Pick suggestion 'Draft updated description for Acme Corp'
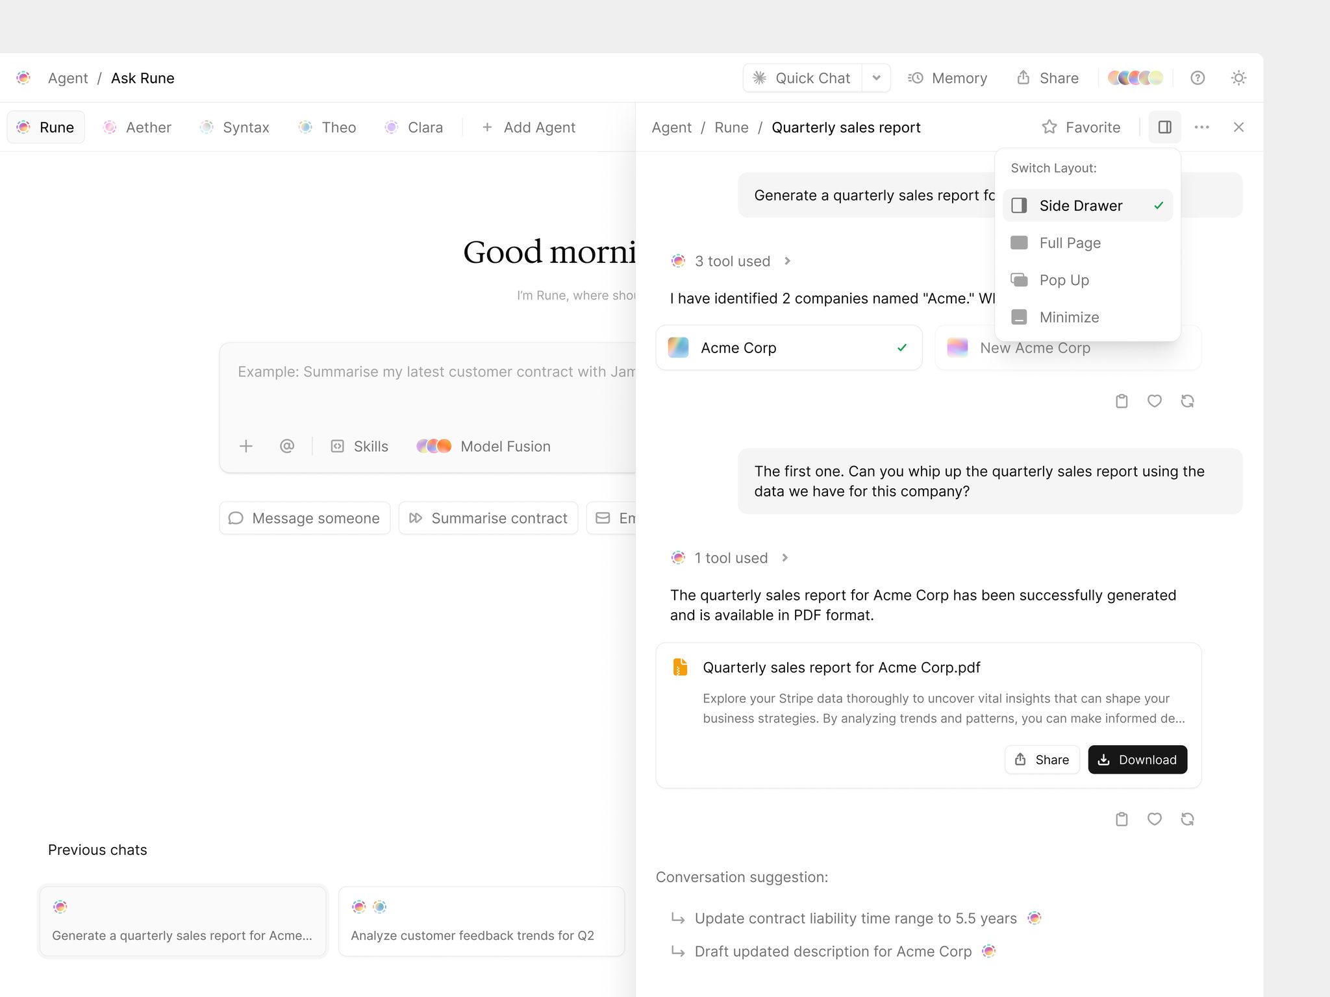Viewport: 1330px width, 997px height. [x=833, y=951]
